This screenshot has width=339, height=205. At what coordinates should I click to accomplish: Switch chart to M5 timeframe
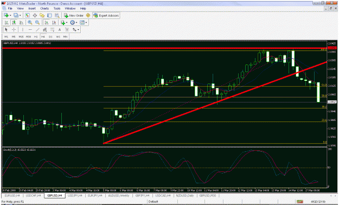point(14,37)
